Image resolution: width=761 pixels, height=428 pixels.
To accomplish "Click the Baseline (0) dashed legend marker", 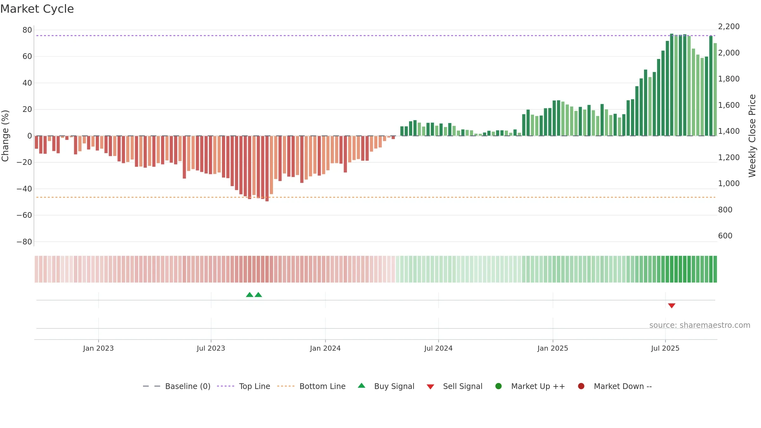I will (x=151, y=386).
